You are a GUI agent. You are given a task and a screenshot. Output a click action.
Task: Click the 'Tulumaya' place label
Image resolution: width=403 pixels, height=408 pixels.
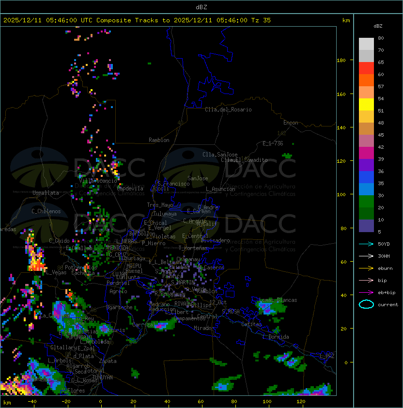point(165,214)
